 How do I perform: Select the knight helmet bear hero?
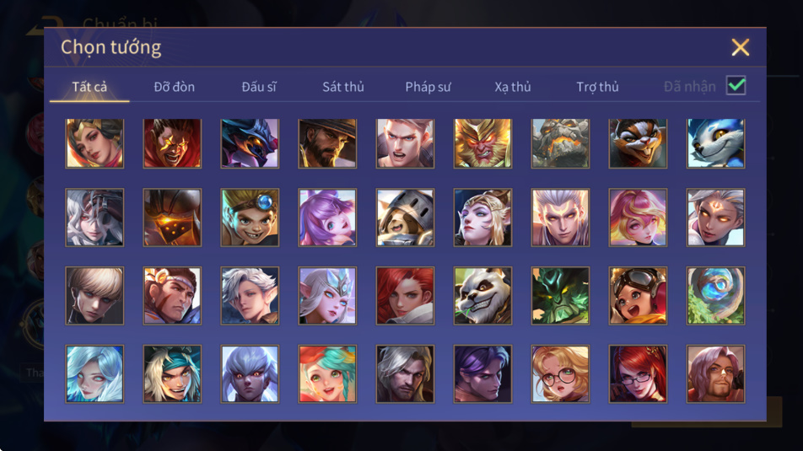point(405,217)
